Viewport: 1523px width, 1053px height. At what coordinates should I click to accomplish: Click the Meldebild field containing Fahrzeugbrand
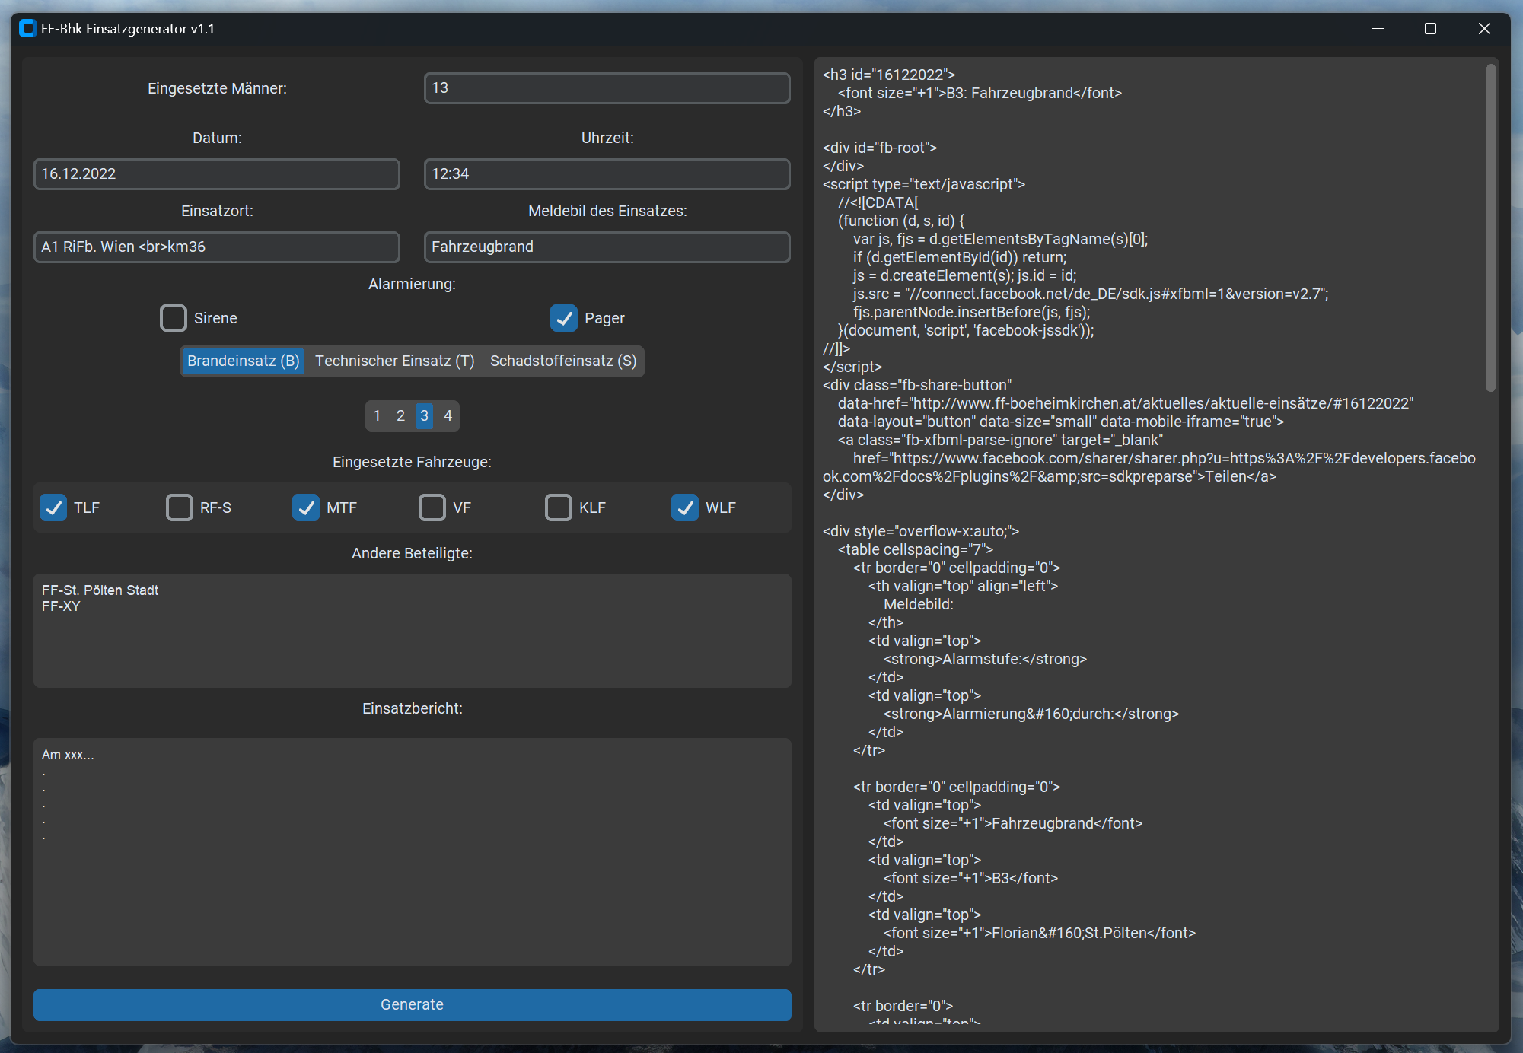[x=607, y=247]
